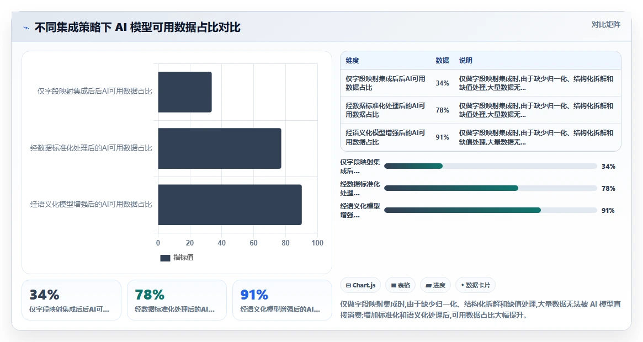Open the 34% data card
Screen dimensions: 643x342
coord(71,300)
